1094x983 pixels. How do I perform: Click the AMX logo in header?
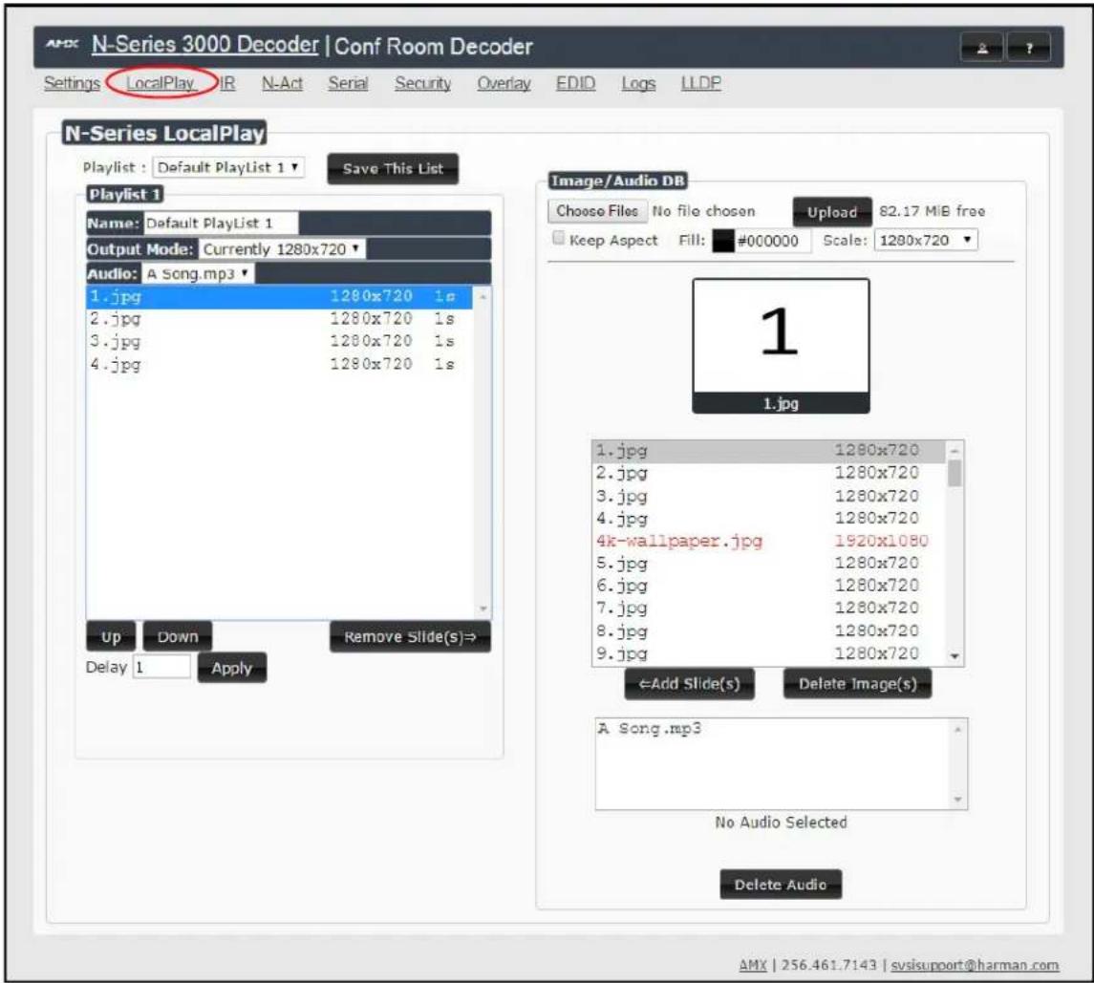(62, 44)
